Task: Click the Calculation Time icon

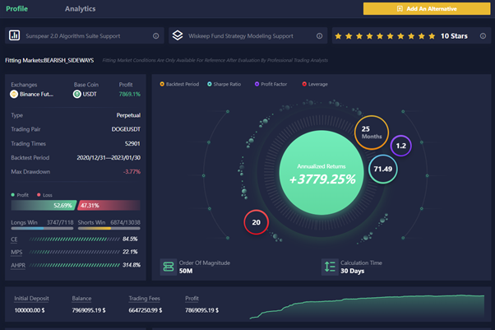Action: point(330,267)
